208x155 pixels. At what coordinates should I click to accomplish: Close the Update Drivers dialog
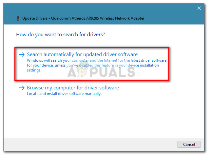click(x=199, y=8)
